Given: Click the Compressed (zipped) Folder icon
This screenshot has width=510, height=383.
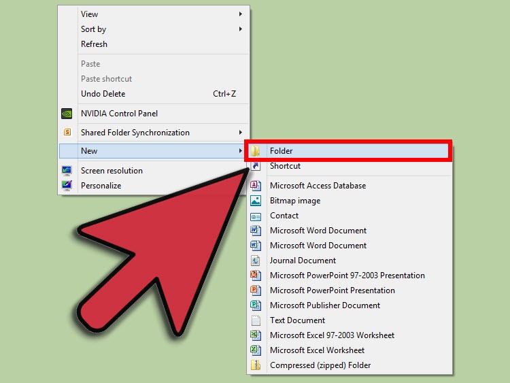Looking at the screenshot, I should coord(256,365).
